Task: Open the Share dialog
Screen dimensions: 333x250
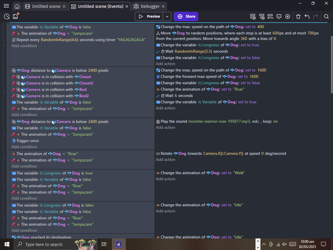Action: tap(186, 16)
